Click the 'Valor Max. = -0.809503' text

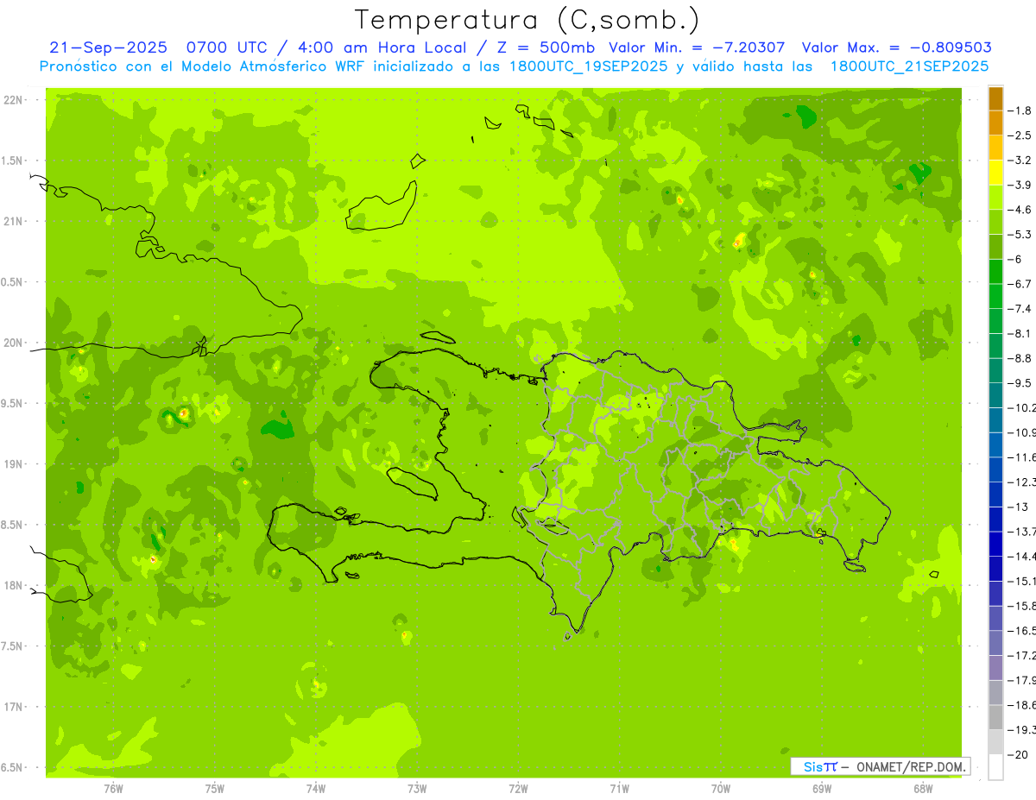point(896,47)
